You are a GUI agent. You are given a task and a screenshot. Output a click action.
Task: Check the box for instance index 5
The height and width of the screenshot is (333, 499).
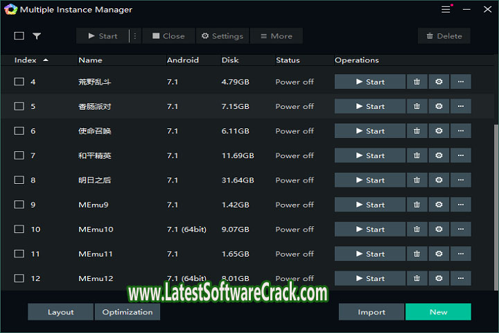tap(19, 106)
